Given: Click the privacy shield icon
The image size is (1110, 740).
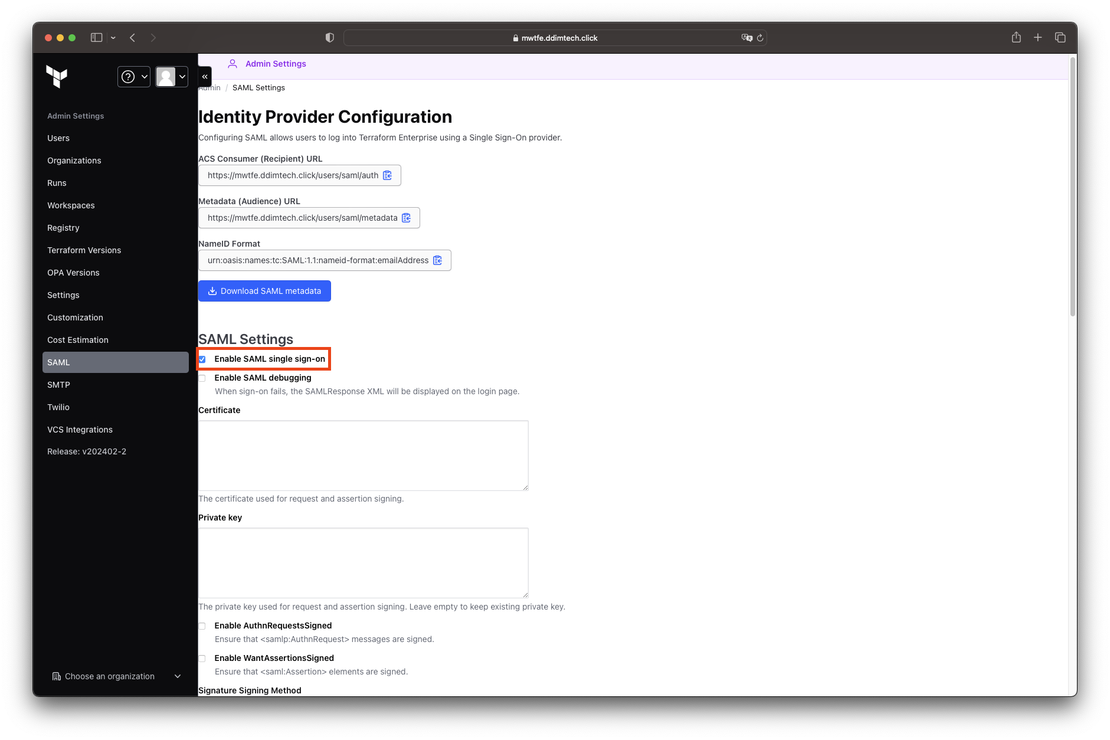Looking at the screenshot, I should [x=330, y=38].
